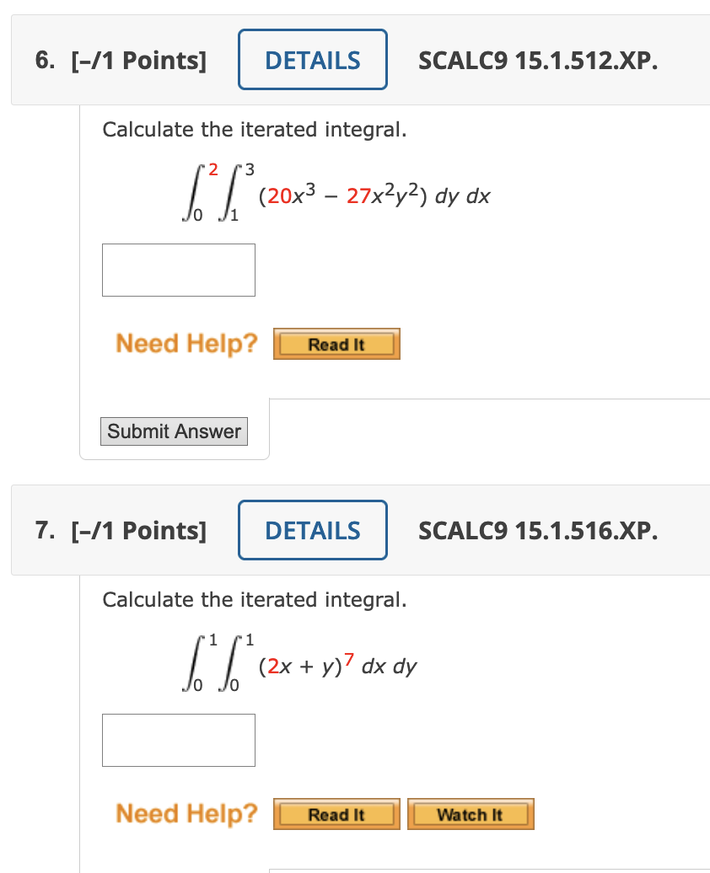710x873 pixels.
Task: Open DETAILS for problem 7
Action: [x=312, y=530]
